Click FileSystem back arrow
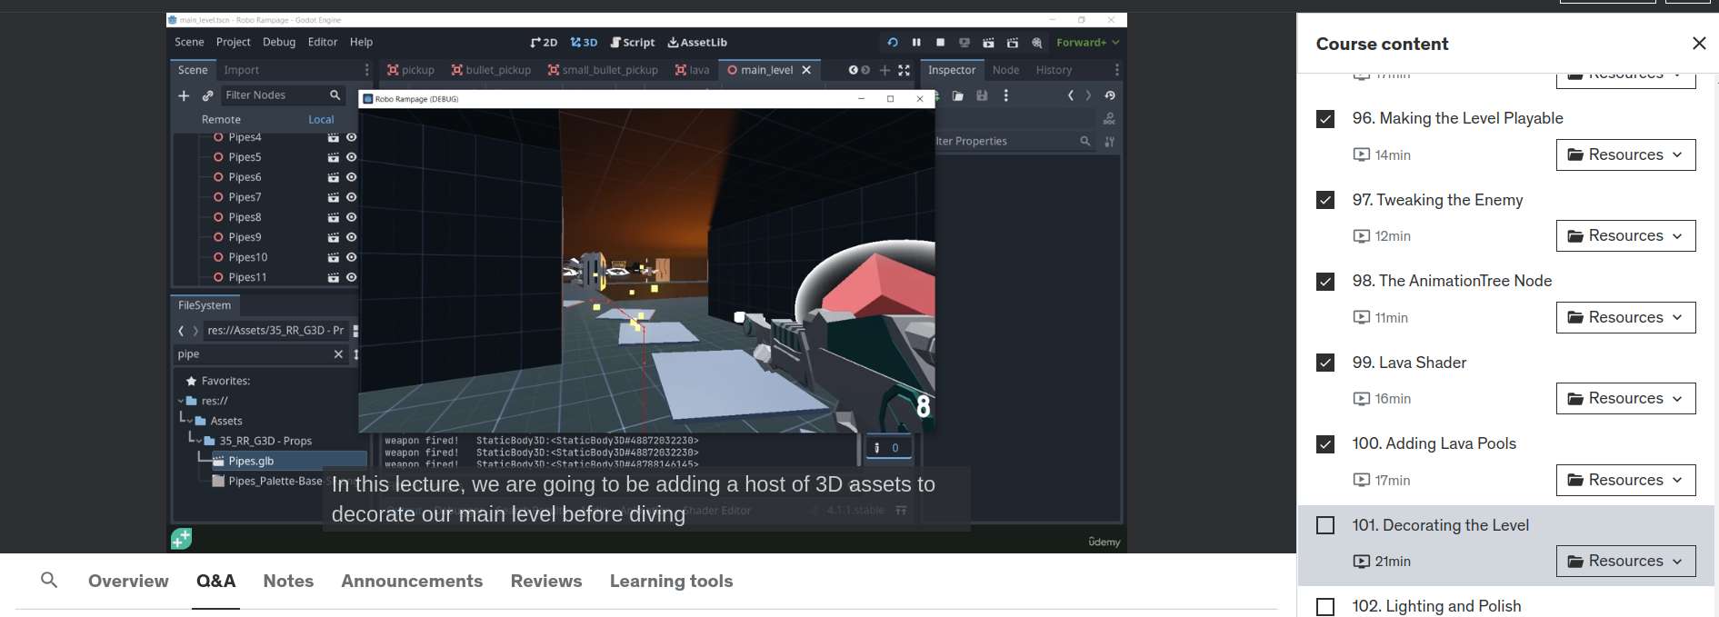The image size is (1719, 617). tap(181, 331)
